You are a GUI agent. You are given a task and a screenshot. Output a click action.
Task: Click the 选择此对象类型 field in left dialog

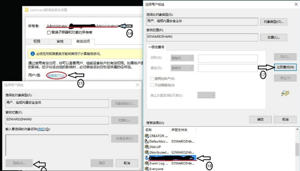pos(57,103)
